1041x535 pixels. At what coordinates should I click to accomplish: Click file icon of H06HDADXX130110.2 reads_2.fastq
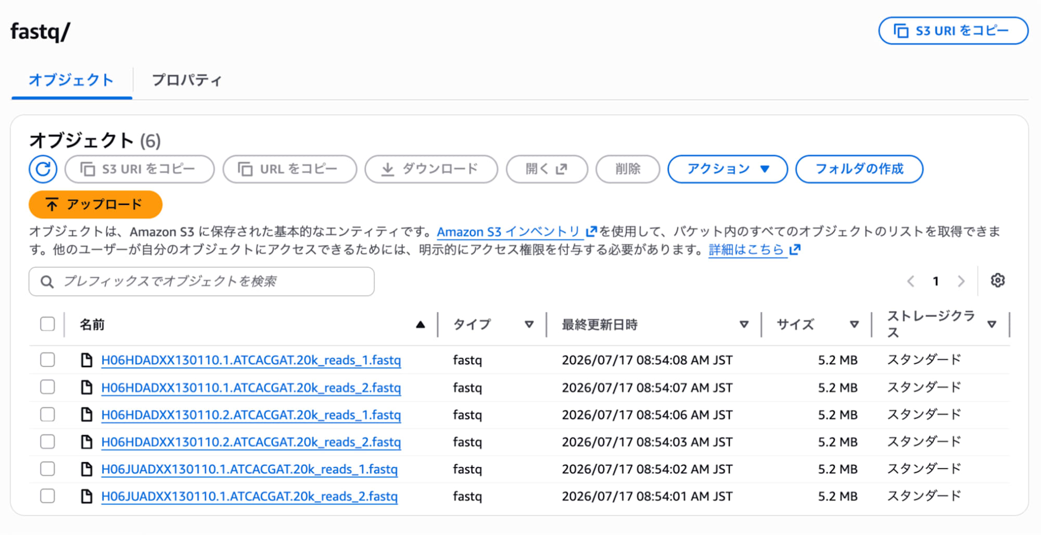point(87,442)
